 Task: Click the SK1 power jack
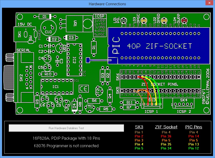pos(25,34)
